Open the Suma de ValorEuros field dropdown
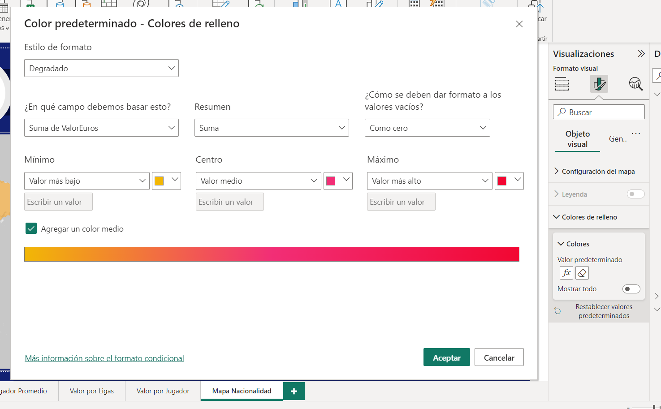 pyautogui.click(x=101, y=128)
